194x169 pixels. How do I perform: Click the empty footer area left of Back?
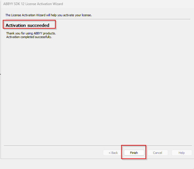point(53,153)
